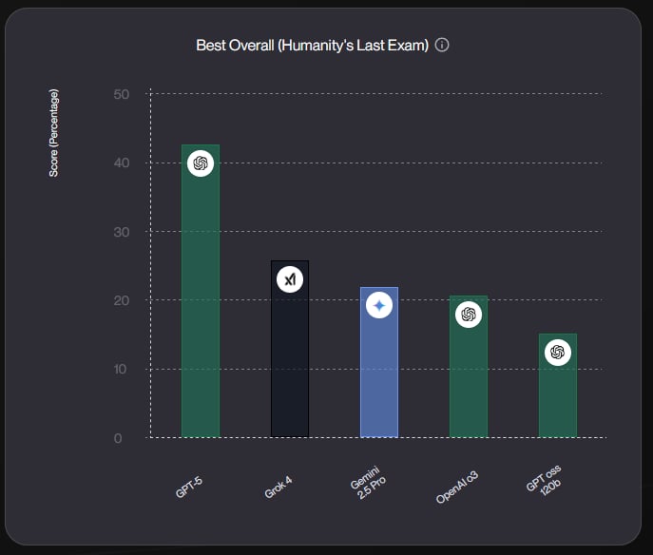This screenshot has width=653, height=555.
Task: Click the OpenAI logo on the o3 bar
Action: [469, 315]
